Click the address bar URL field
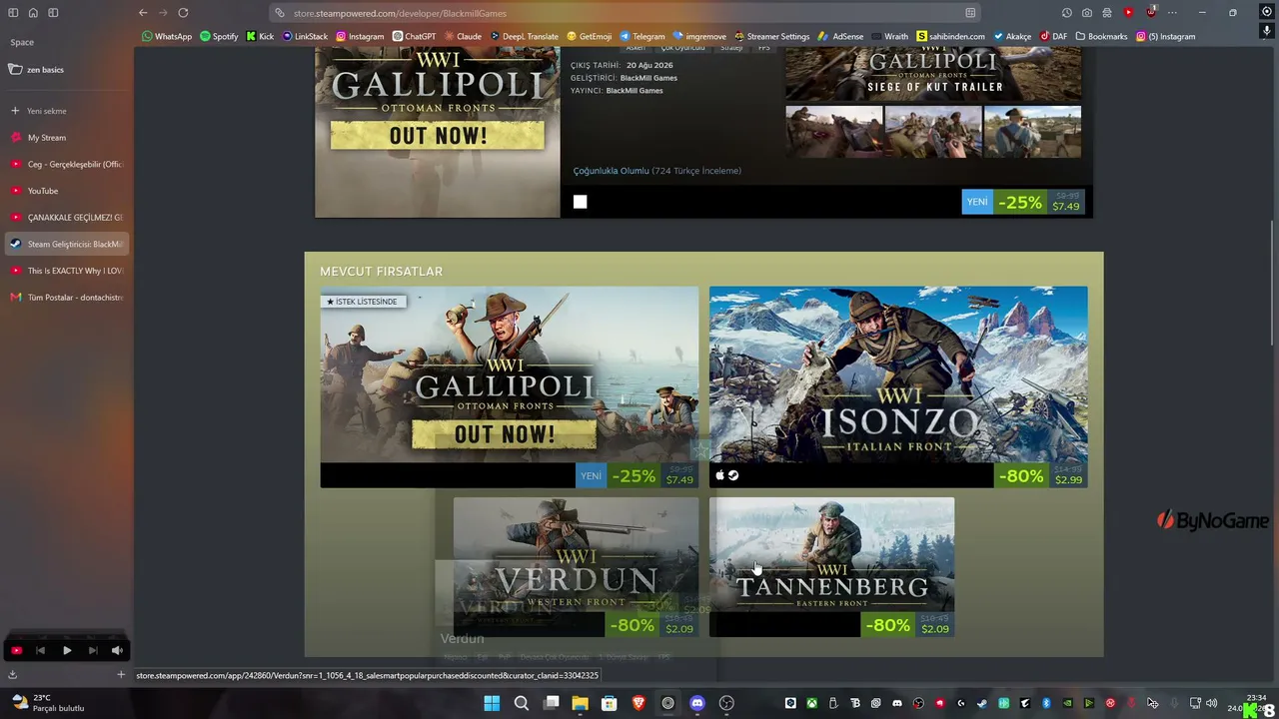1279x719 pixels. (x=625, y=13)
